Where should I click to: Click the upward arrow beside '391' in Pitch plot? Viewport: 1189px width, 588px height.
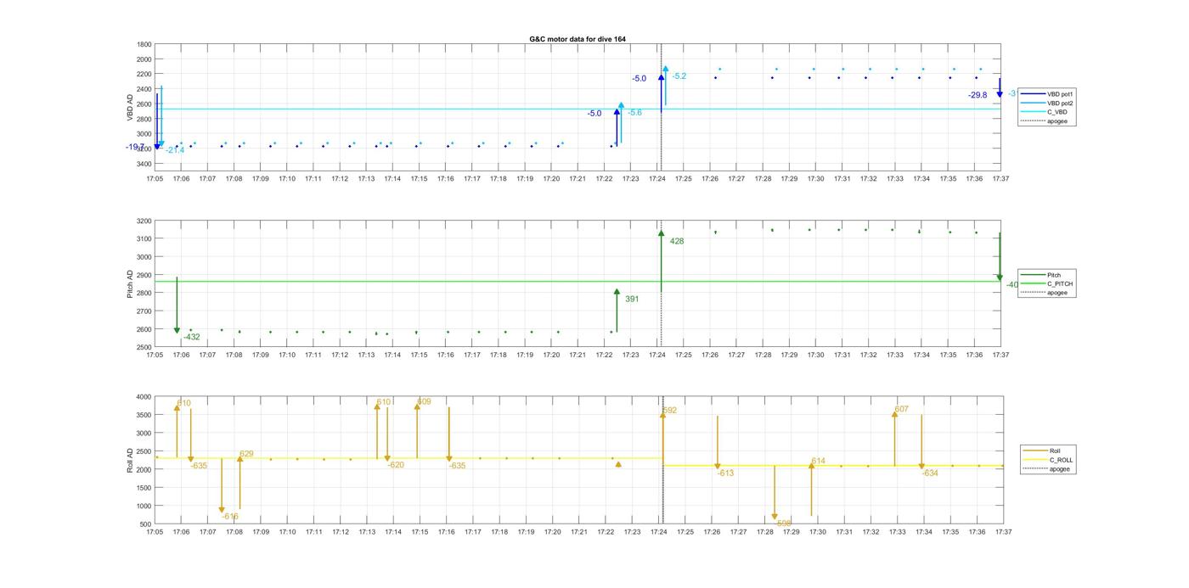[617, 311]
